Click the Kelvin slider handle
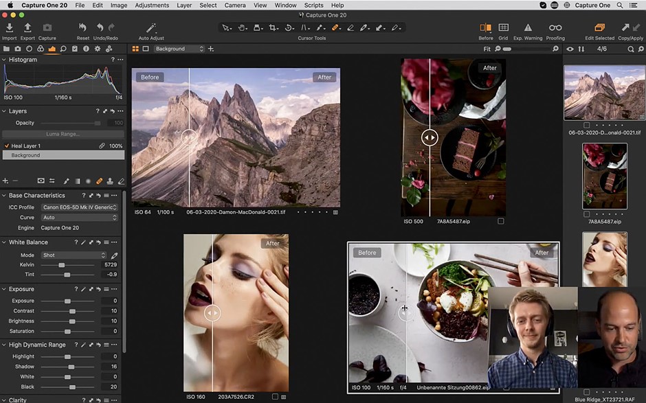This screenshot has width=646, height=403. [62, 265]
